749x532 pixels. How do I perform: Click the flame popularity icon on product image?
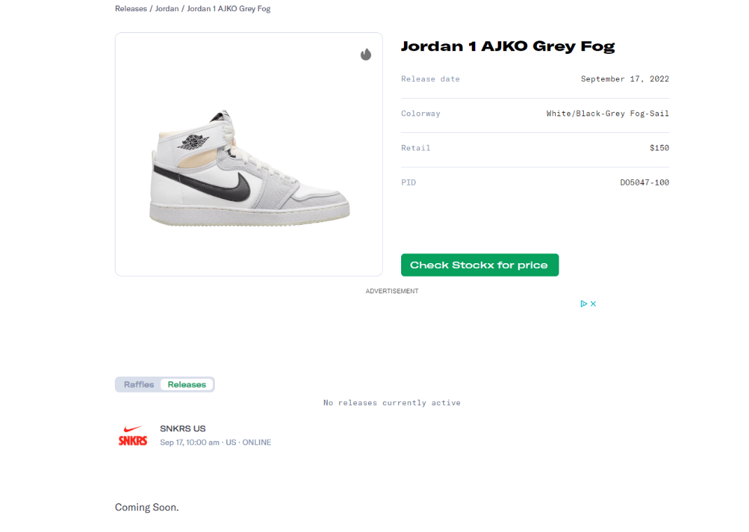tap(365, 54)
